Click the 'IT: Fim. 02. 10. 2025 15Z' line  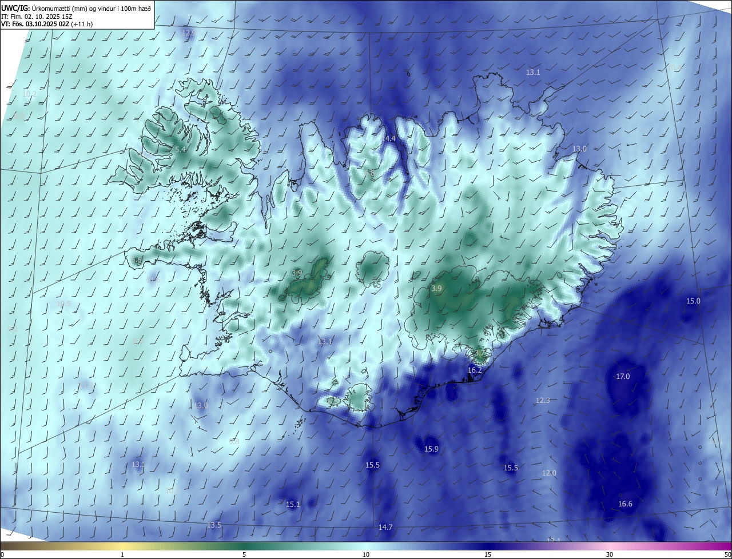point(37,17)
